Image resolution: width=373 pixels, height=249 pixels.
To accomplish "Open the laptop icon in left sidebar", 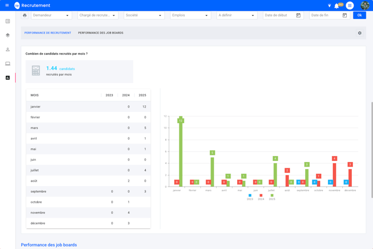I will click(8, 64).
